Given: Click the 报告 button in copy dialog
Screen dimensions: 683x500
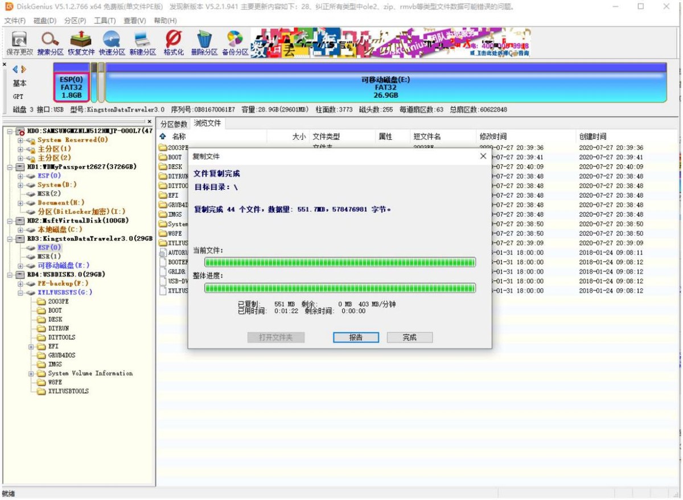Looking at the screenshot, I should pyautogui.click(x=356, y=337).
